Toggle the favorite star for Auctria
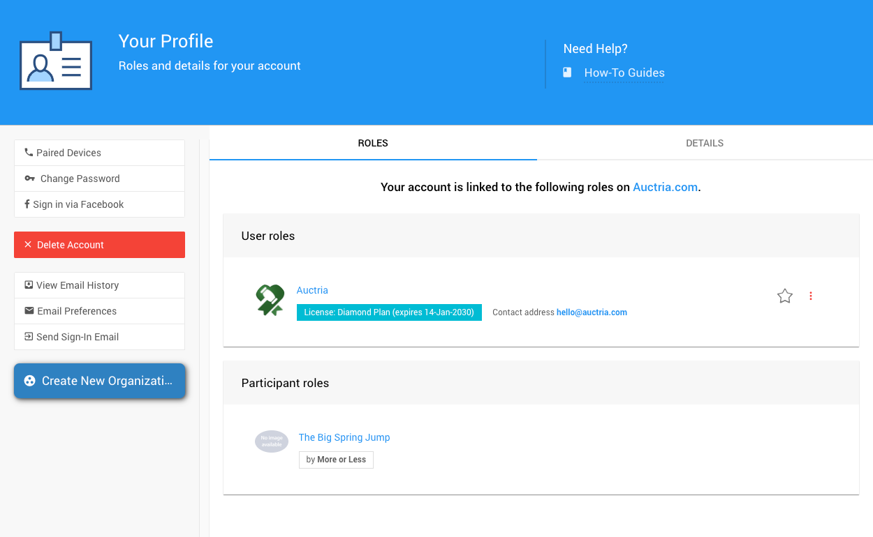Image resolution: width=873 pixels, height=537 pixels. pyautogui.click(x=785, y=296)
